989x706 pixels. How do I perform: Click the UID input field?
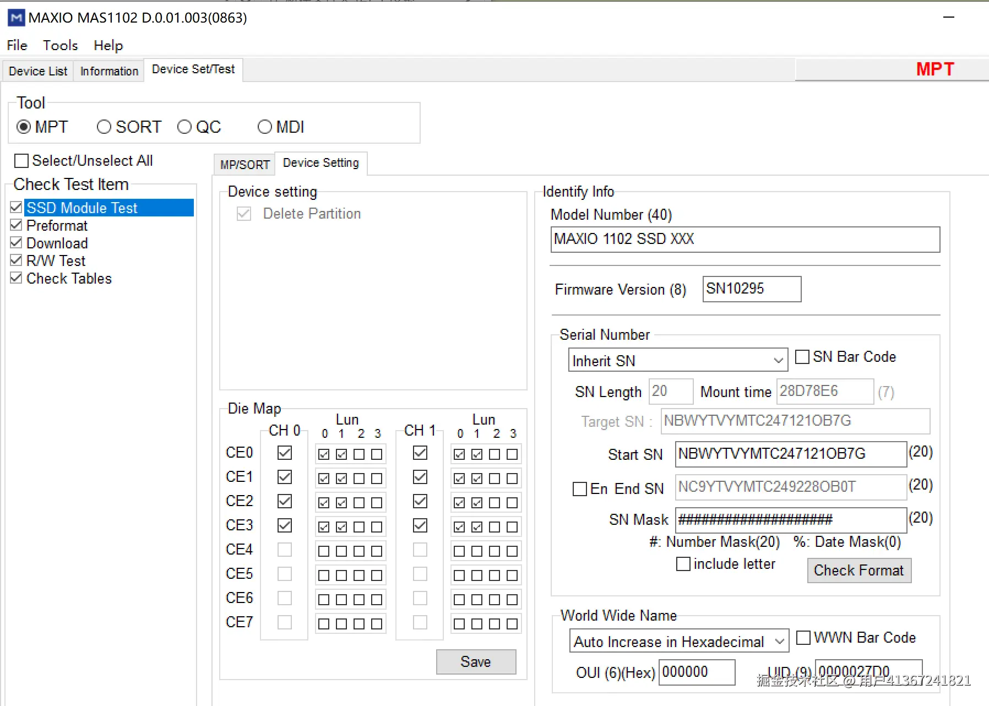(x=868, y=672)
